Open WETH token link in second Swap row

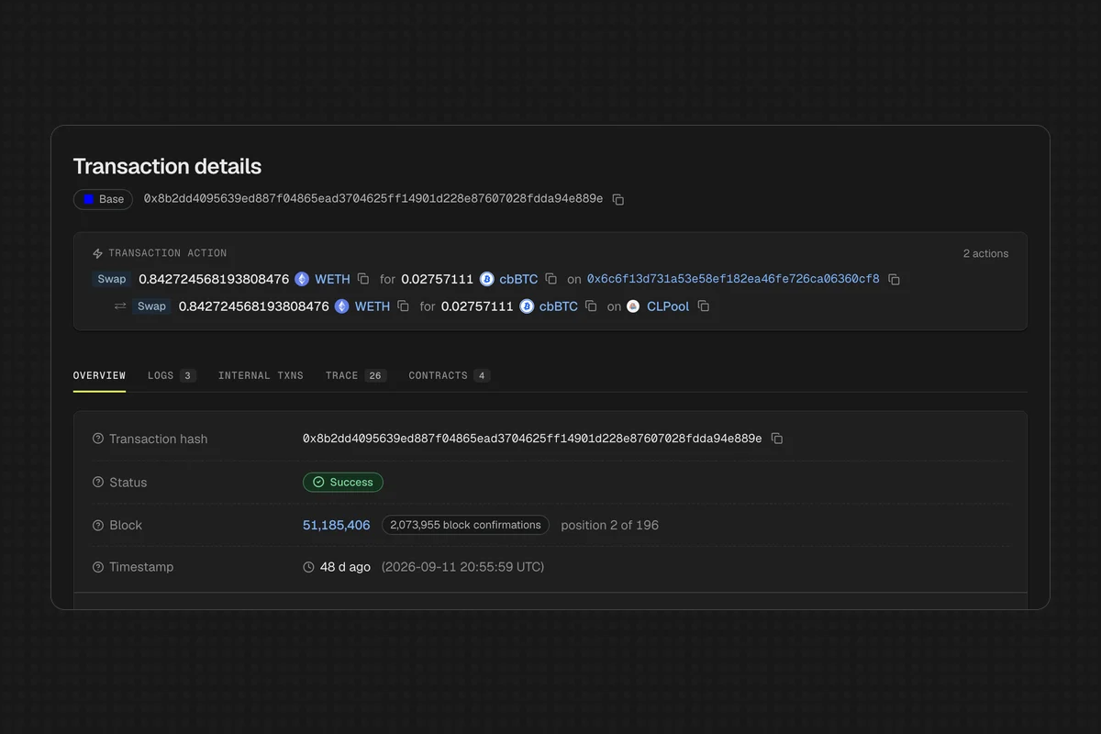click(373, 306)
